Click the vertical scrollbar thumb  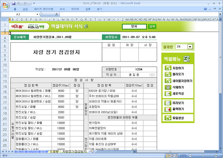click(x=220, y=58)
